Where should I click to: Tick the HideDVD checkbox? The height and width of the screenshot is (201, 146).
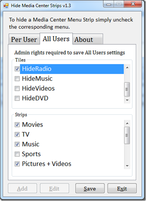tap(17, 98)
